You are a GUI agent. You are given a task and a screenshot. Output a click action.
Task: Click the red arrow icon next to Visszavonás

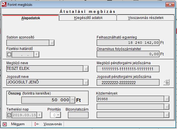(x=37, y=124)
